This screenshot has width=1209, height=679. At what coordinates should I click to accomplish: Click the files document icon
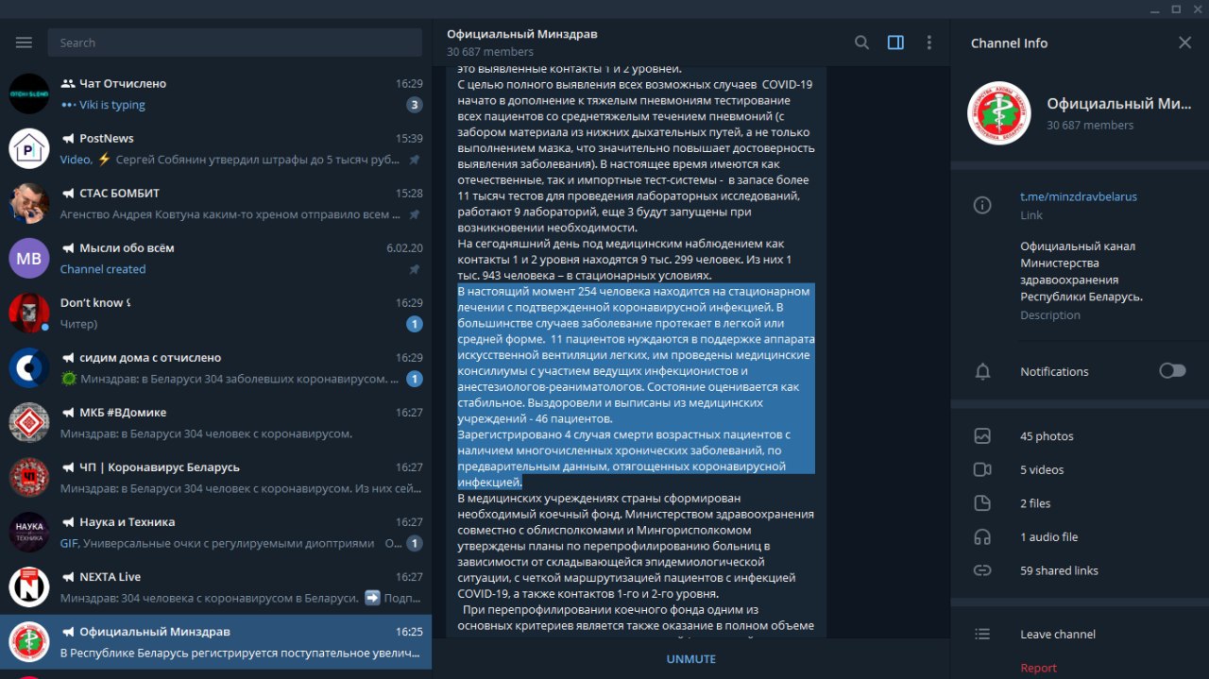[x=982, y=503]
